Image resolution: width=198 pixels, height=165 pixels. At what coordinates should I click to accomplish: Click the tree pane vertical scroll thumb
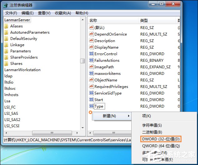click(83, 61)
